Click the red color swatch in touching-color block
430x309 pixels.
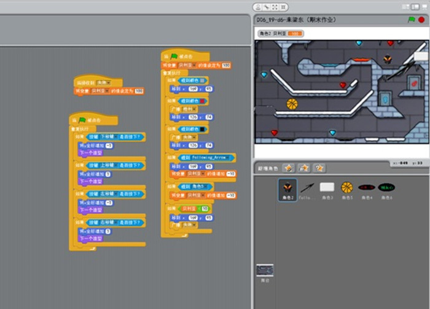[x=202, y=101]
